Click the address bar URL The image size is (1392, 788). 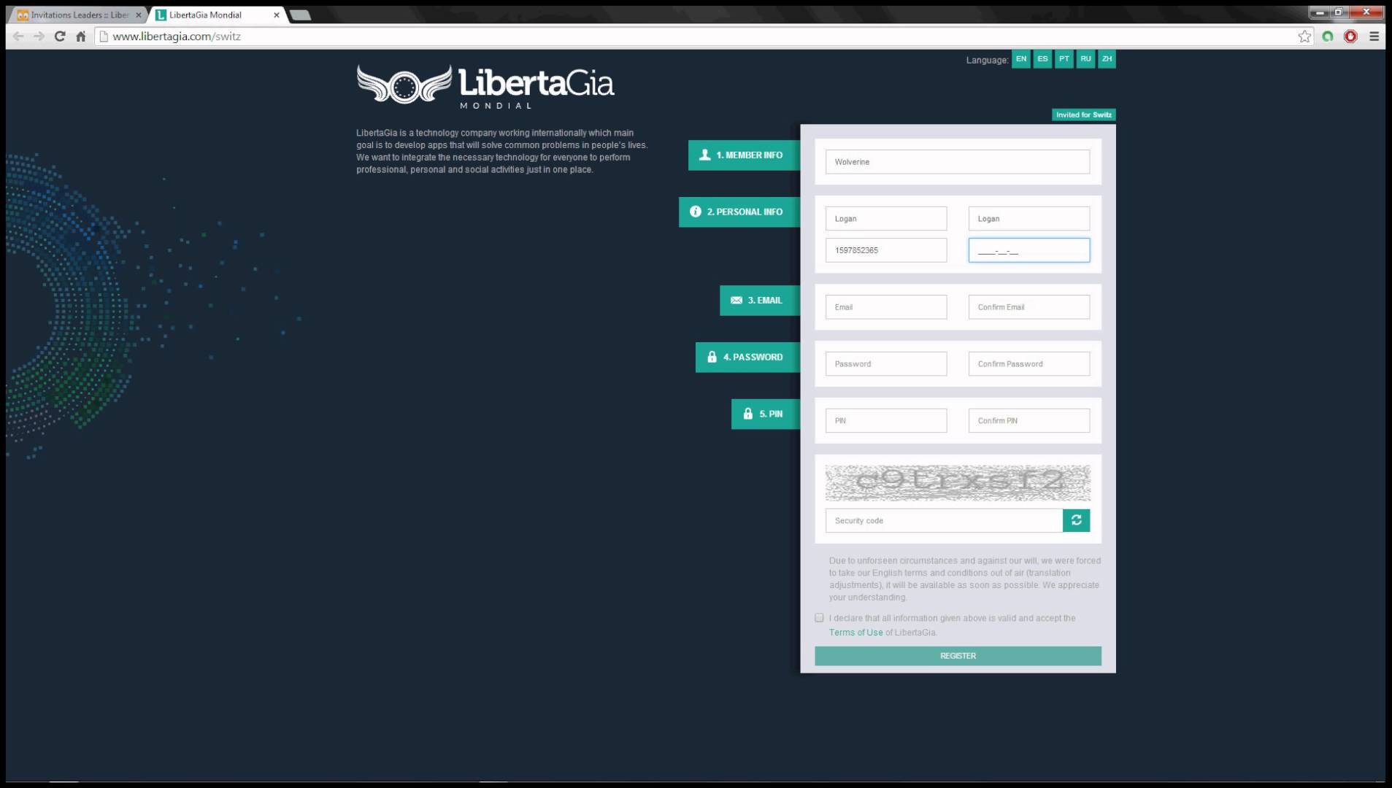pos(177,36)
